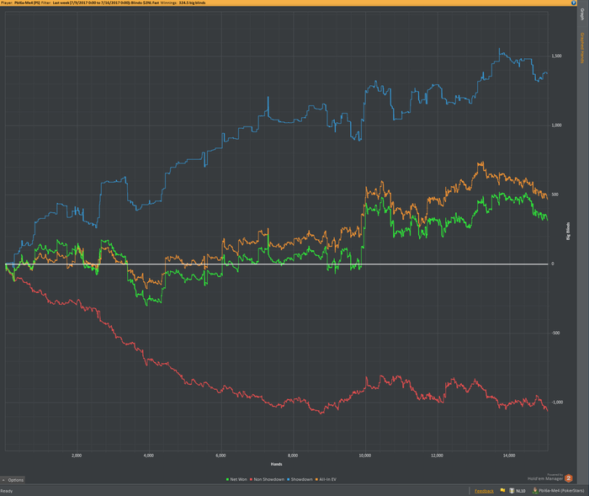Click the '10,000' x-axis label
Image resolution: width=589 pixels, height=496 pixels.
(364, 456)
